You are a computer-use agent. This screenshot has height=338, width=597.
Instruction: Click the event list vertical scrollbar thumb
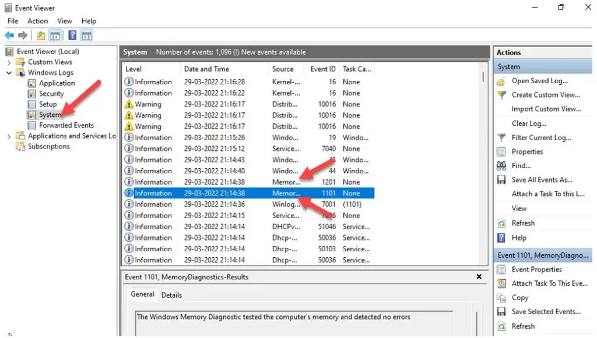tap(483, 77)
